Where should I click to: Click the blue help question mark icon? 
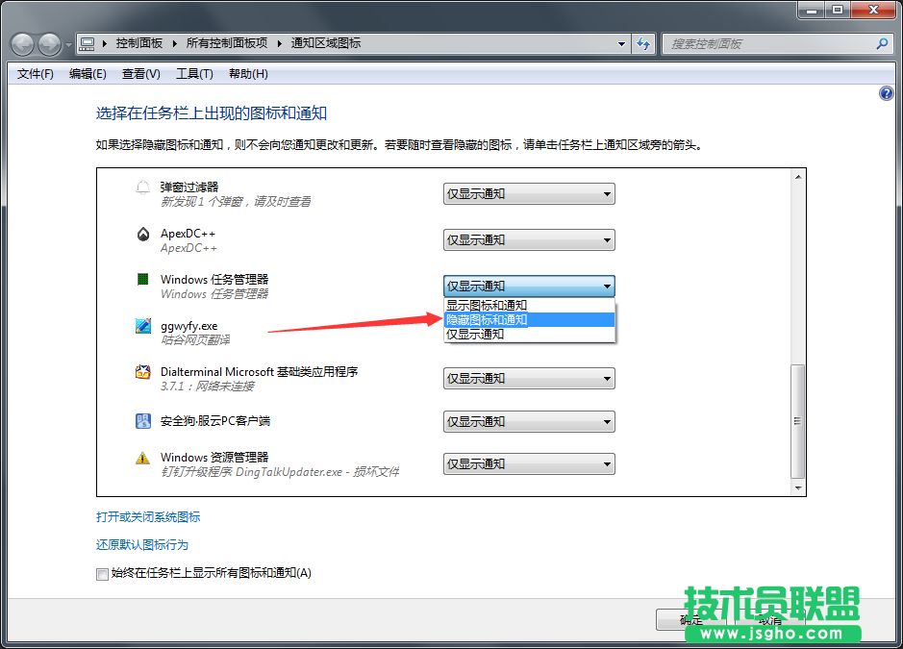click(x=886, y=92)
